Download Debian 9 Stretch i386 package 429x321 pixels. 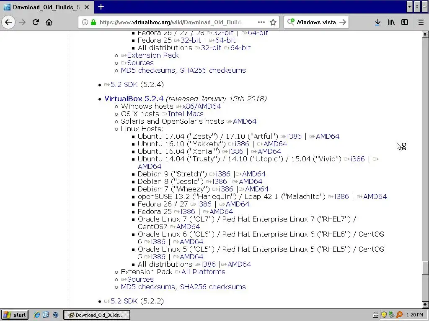coord(223,174)
